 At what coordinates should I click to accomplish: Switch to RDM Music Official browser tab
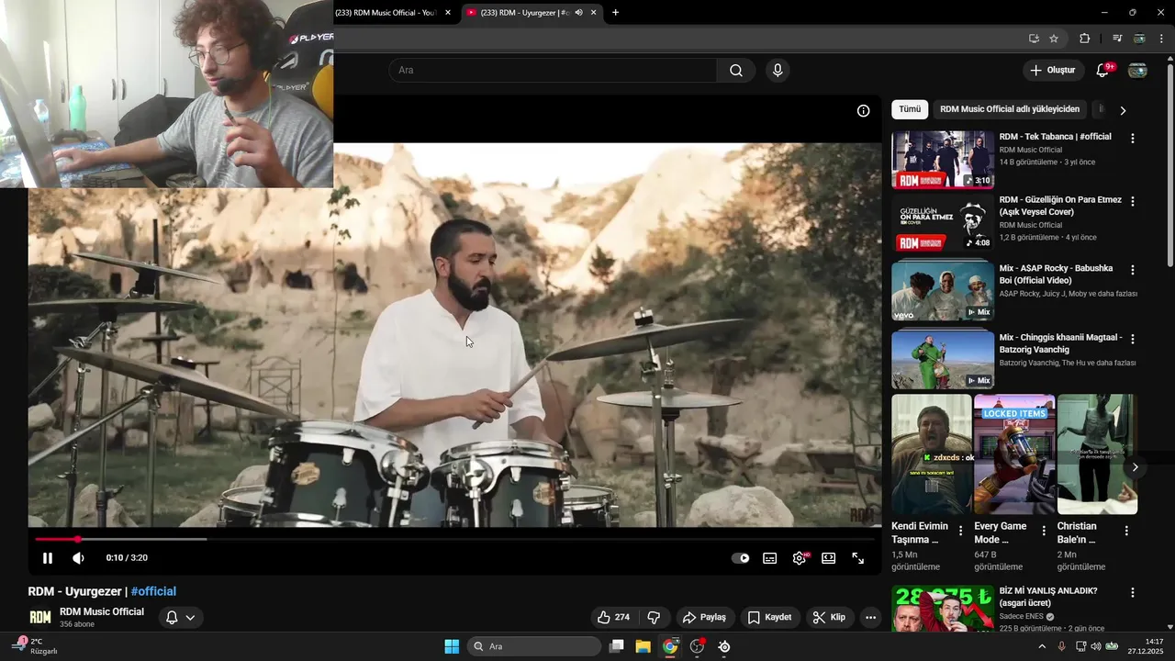pyautogui.click(x=386, y=12)
